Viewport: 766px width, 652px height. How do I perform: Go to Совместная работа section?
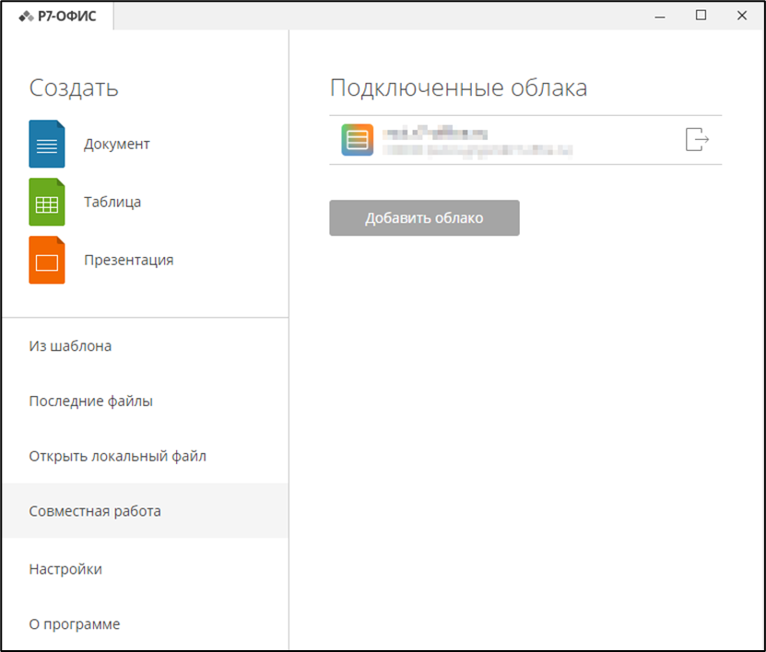[145, 511]
